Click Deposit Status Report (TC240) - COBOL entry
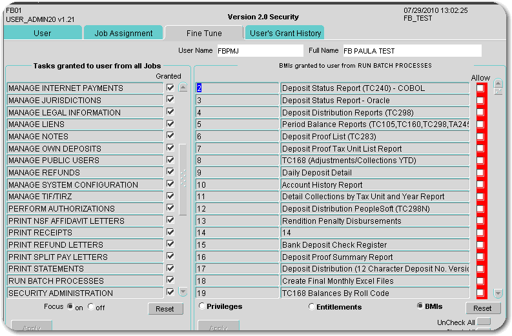Screen dimensions: 512x336 pyautogui.click(x=375, y=88)
